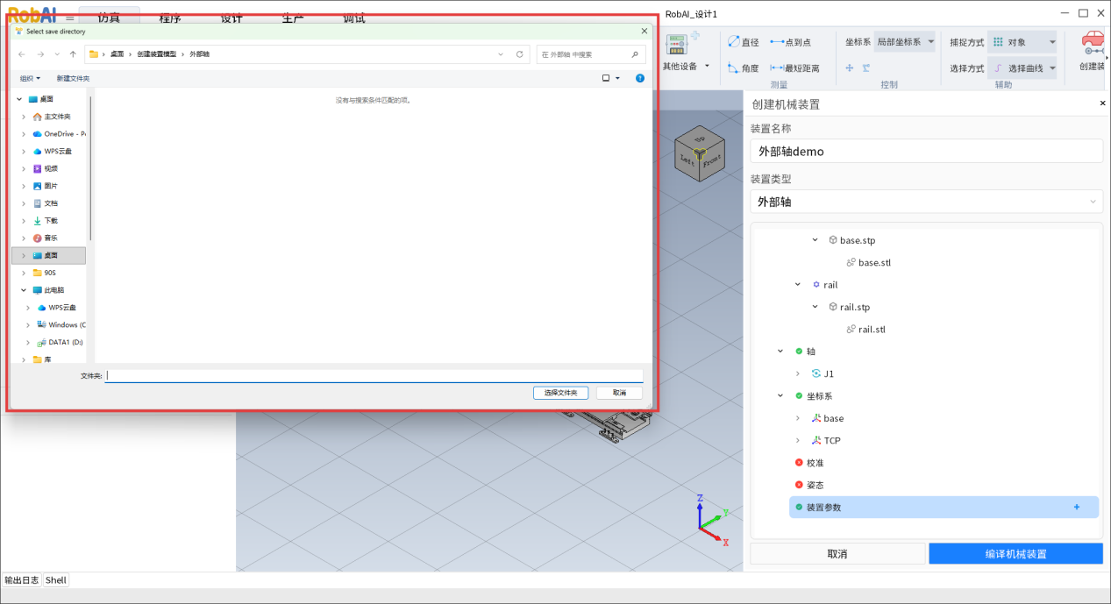Click 新建文件夹 in the save dialog
This screenshot has width=1111, height=604.
coord(73,78)
